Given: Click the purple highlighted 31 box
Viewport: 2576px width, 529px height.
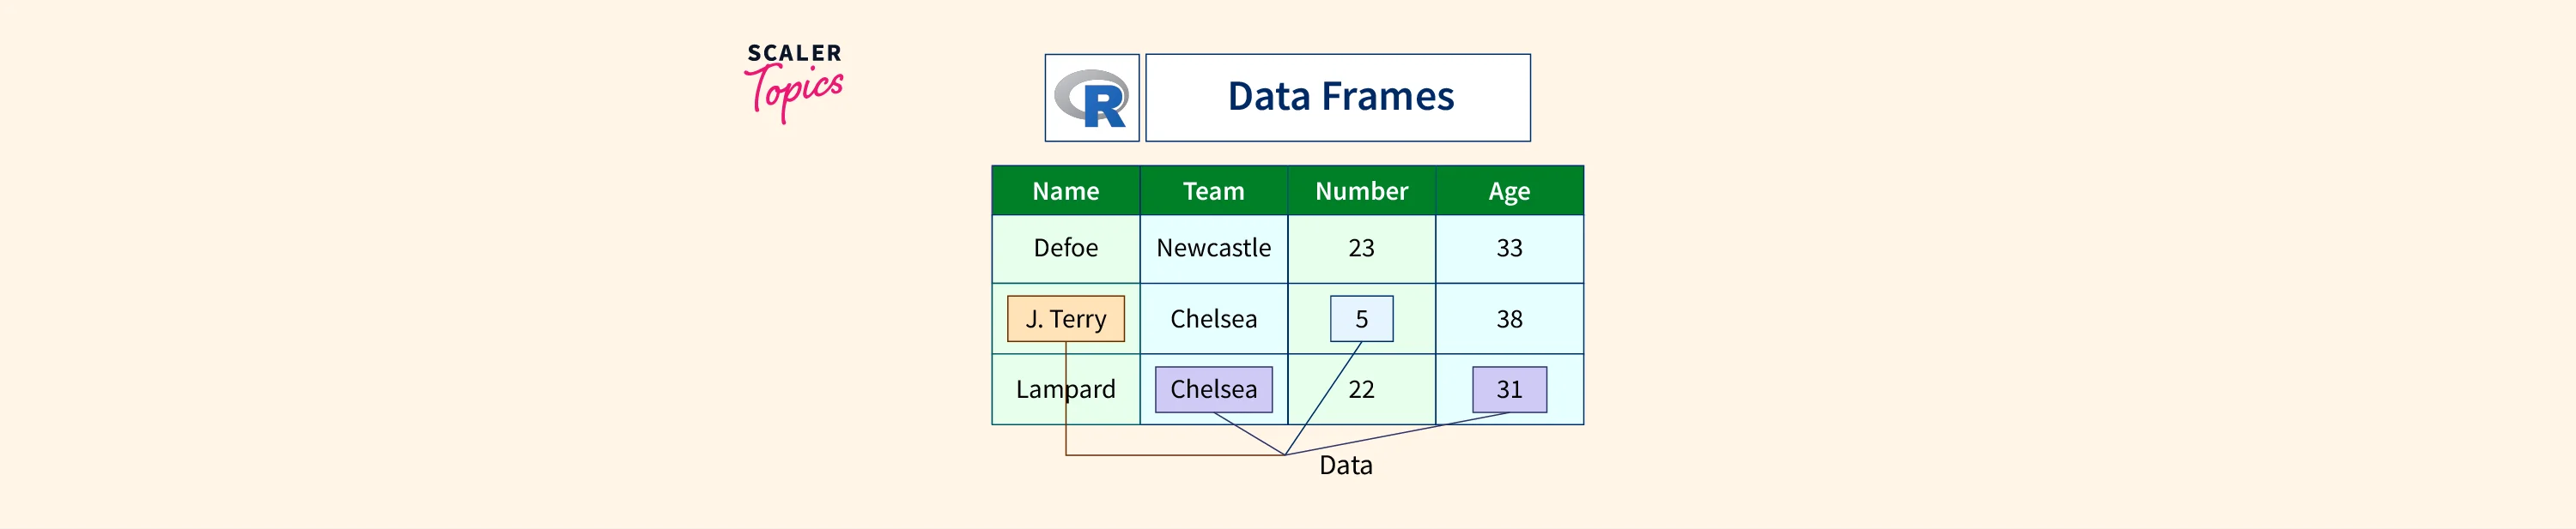Looking at the screenshot, I should 1509,389.
